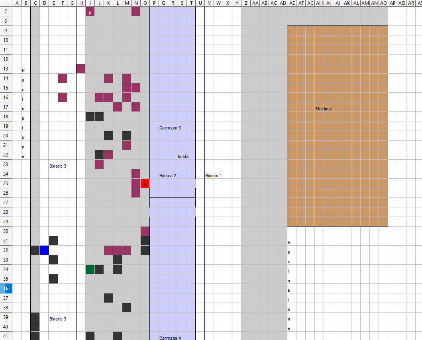Click the Stazione label in the brown area
The height and width of the screenshot is (340, 422).
coord(323,109)
